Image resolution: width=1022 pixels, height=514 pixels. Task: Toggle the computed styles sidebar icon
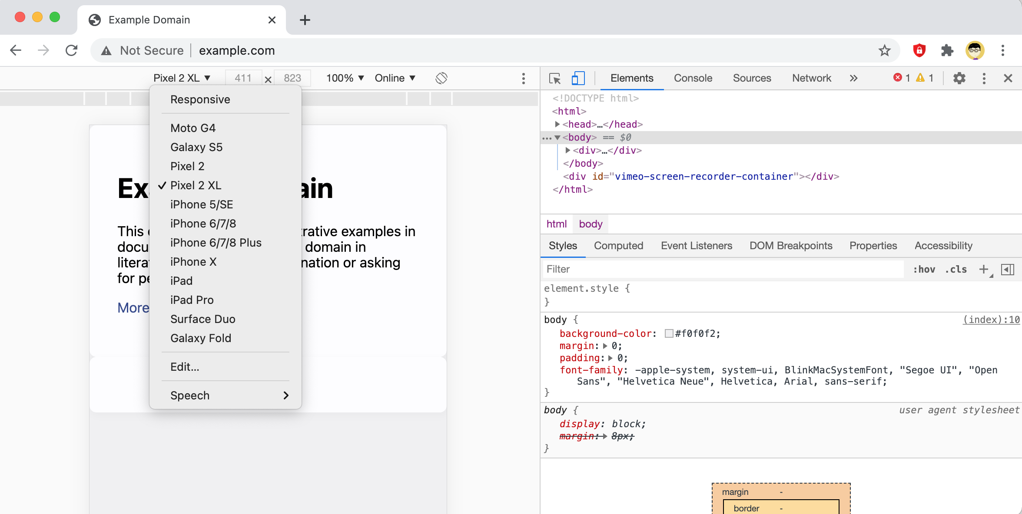(x=1007, y=269)
